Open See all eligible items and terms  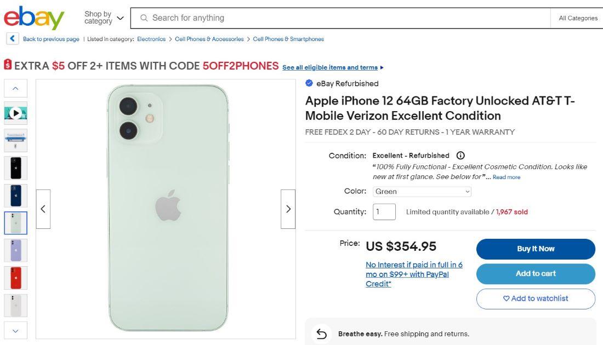click(x=330, y=68)
